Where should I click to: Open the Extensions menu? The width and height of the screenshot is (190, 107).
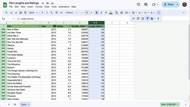[64, 7]
